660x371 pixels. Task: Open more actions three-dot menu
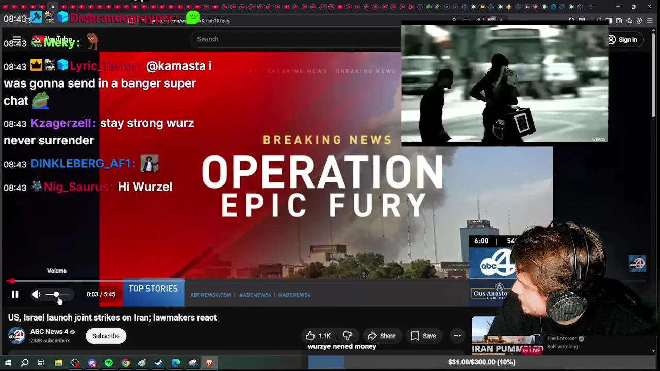(457, 336)
